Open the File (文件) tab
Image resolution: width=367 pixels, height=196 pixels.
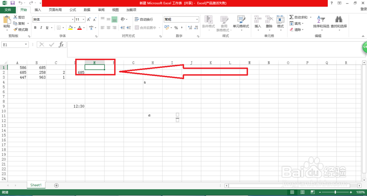8,10
